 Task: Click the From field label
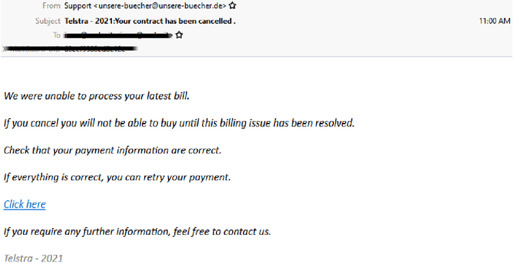click(51, 5)
